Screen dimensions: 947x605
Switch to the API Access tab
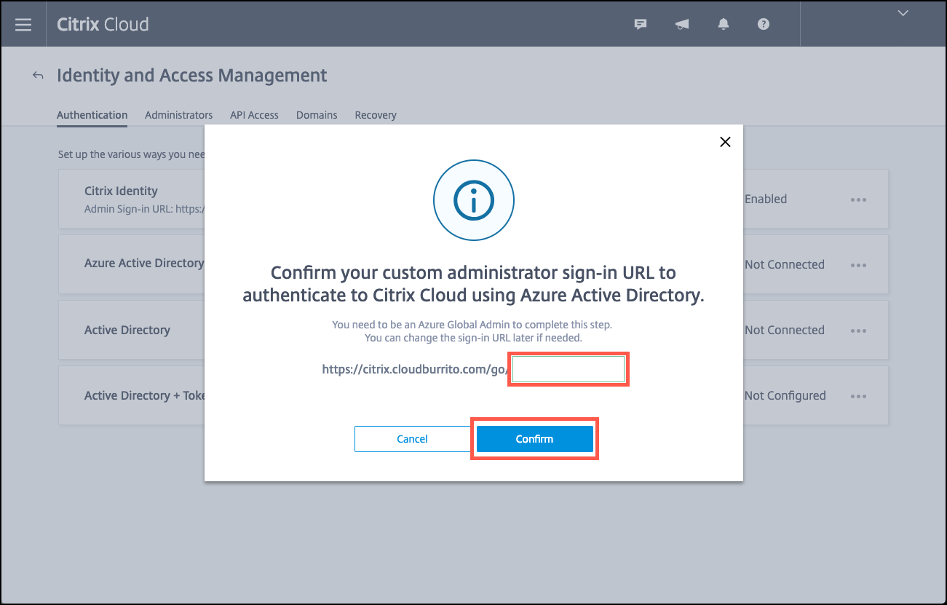click(255, 115)
